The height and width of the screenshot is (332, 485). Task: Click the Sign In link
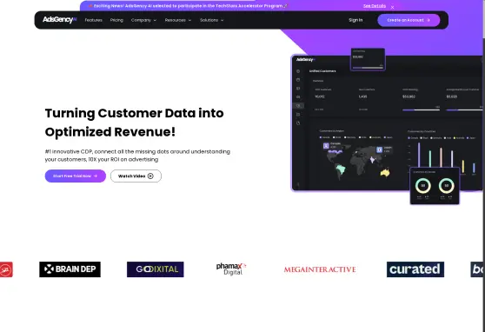click(x=355, y=20)
